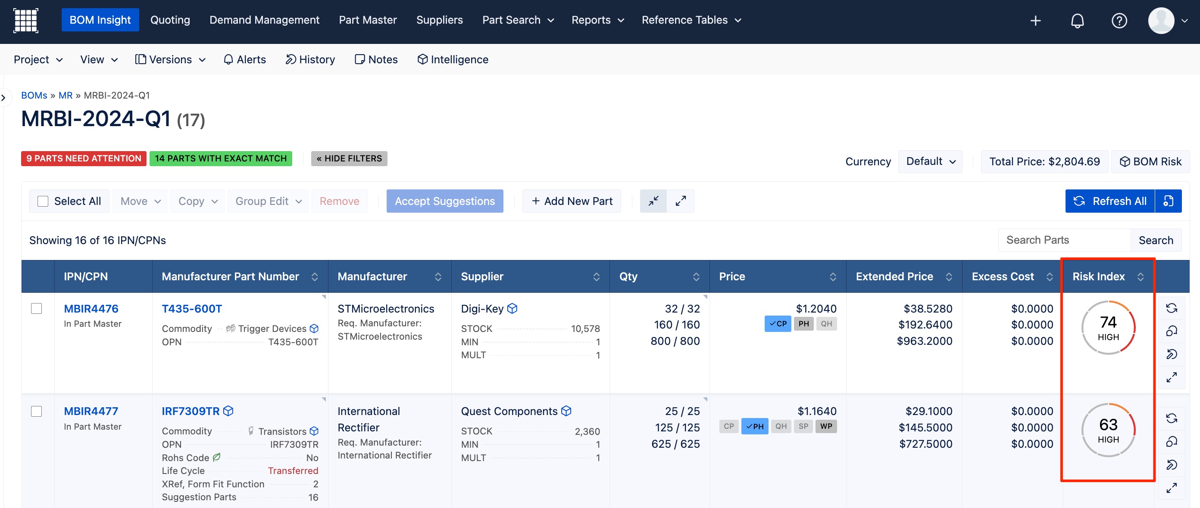The image size is (1200, 508).
Task: Open history icon for MBIR4476 row
Action: [1171, 354]
